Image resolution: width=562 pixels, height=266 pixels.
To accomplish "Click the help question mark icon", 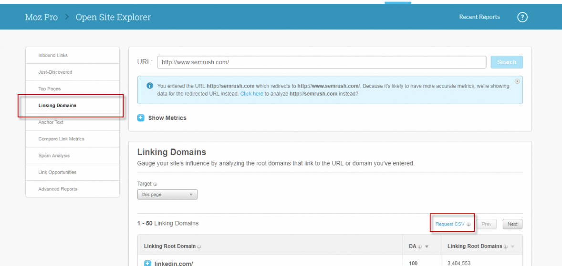I will click(522, 17).
